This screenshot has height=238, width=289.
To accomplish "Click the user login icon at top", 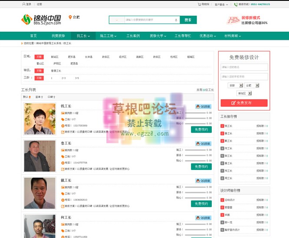I will (24, 4).
